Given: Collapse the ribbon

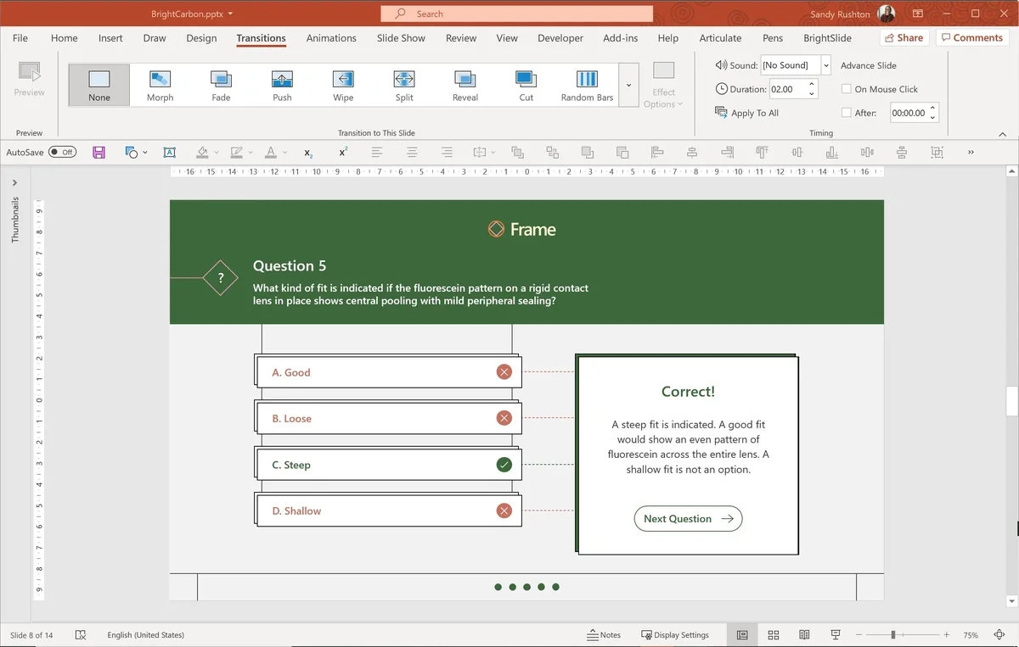Looking at the screenshot, I should [1002, 134].
